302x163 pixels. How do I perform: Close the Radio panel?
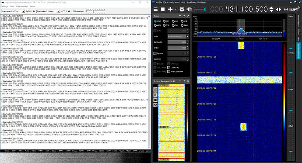coord(188,16)
